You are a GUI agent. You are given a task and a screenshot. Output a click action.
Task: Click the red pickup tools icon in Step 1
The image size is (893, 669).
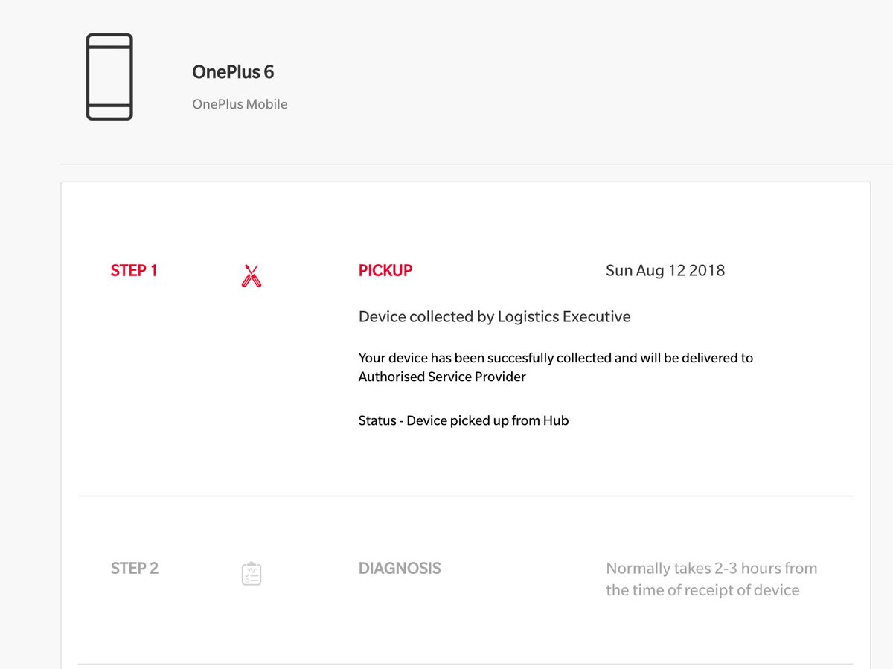252,276
